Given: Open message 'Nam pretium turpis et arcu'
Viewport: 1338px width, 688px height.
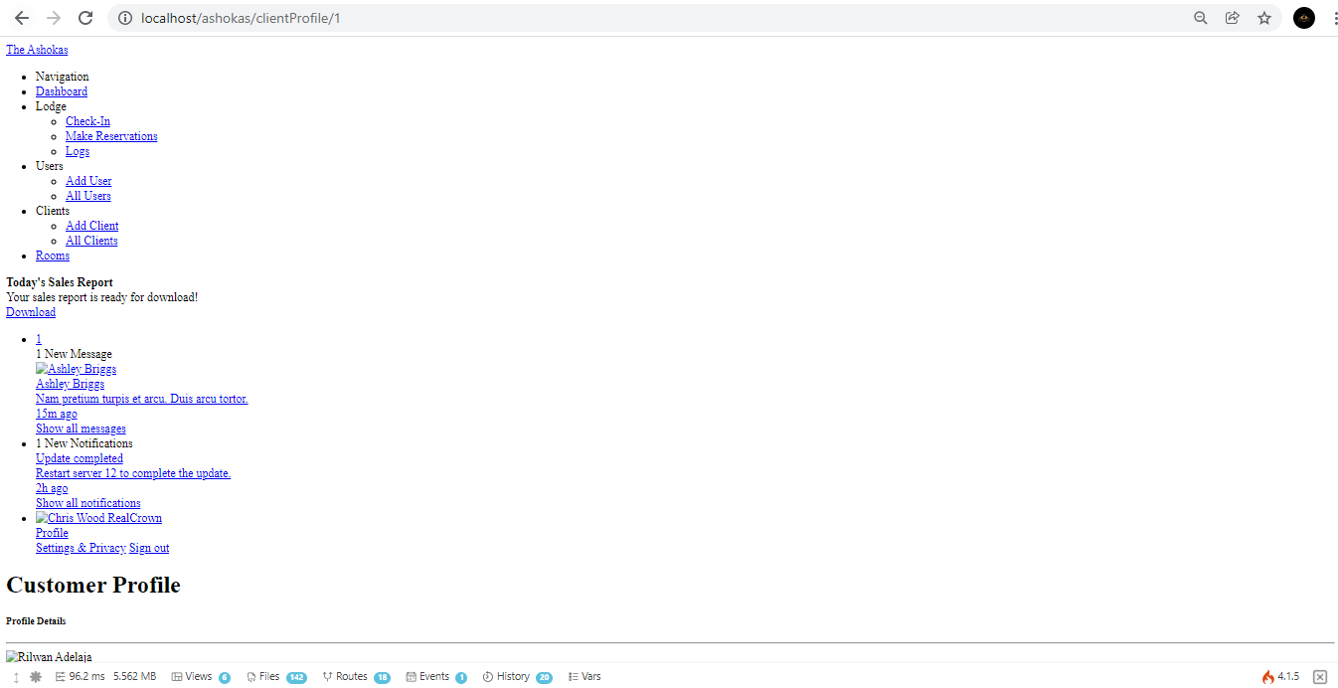Looking at the screenshot, I should 142,399.
